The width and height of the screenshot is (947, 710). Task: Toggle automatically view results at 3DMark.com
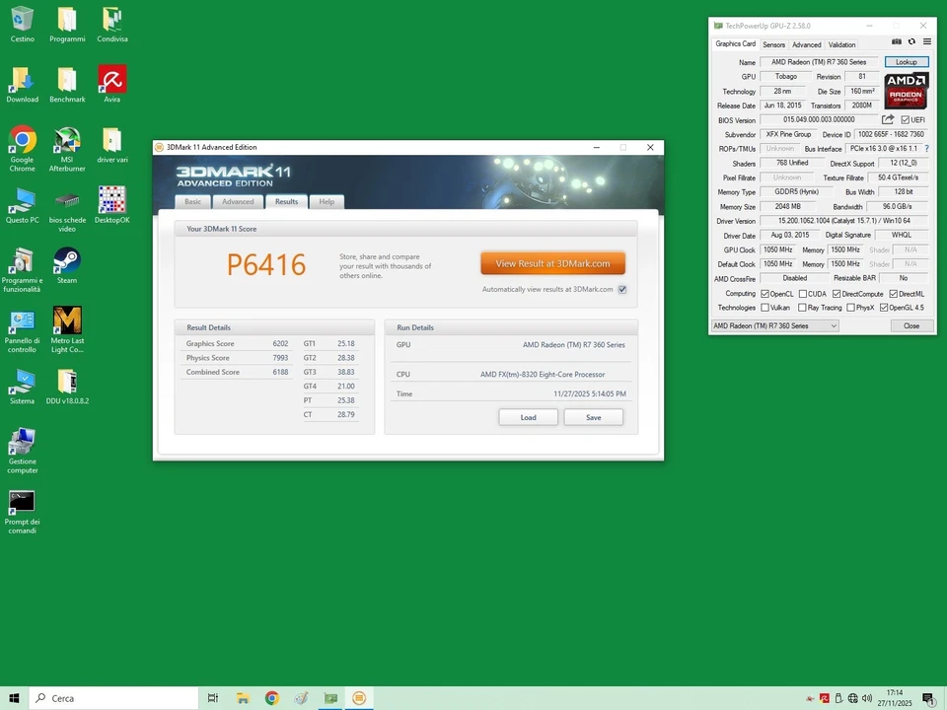click(x=621, y=289)
